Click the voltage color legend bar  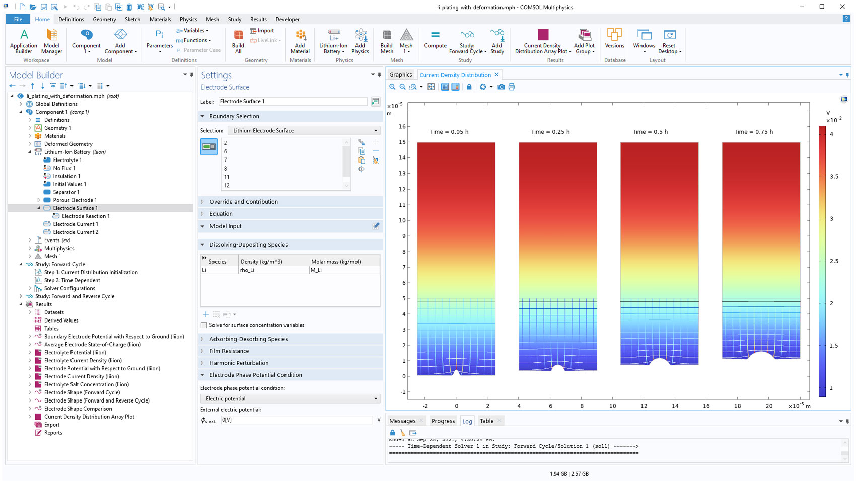pyautogui.click(x=822, y=261)
